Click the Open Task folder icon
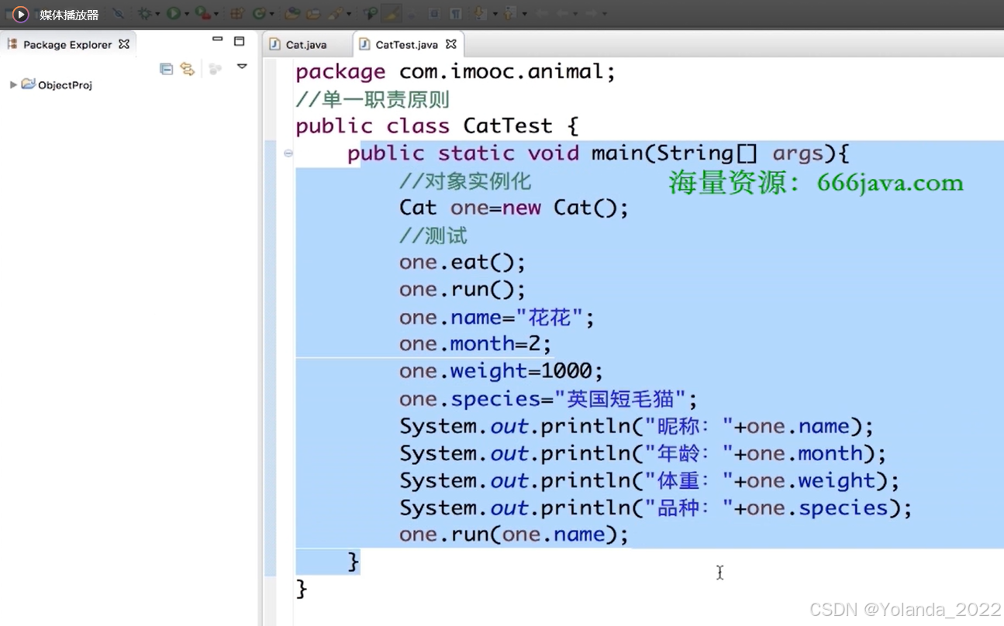The image size is (1004, 626). (x=313, y=14)
